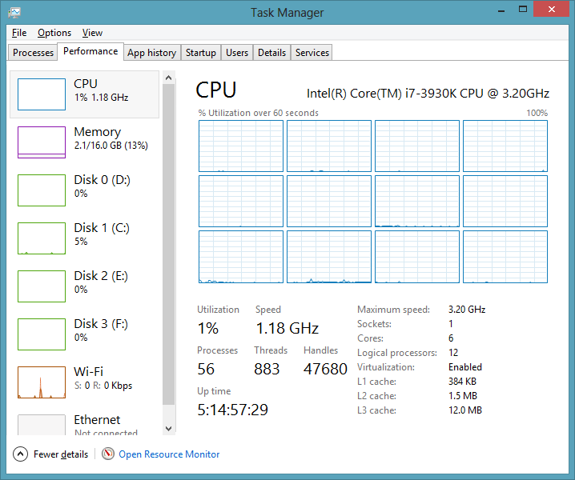Click sidebar scroll up arrow
Image resolution: width=575 pixels, height=480 pixels.
click(x=169, y=78)
